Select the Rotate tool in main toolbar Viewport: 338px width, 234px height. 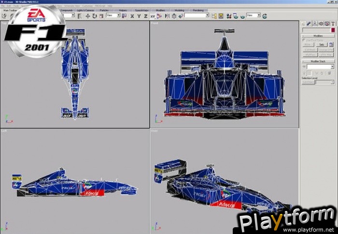[x=95, y=16]
